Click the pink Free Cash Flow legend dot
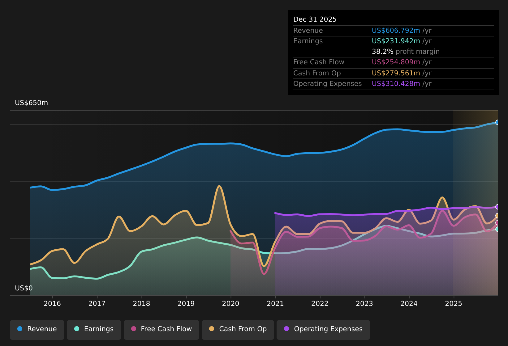Screen dimensions: 508x346 (x=133, y=329)
